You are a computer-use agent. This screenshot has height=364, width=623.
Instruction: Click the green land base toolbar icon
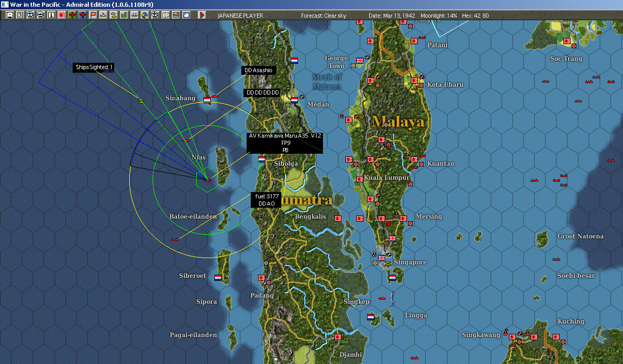(x=124, y=15)
